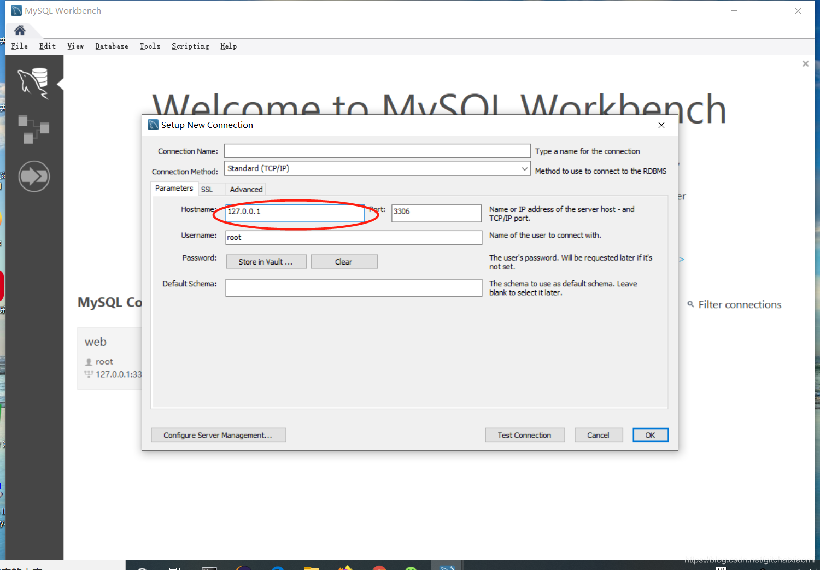
Task: Cancel the new connection setup
Action: (599, 435)
